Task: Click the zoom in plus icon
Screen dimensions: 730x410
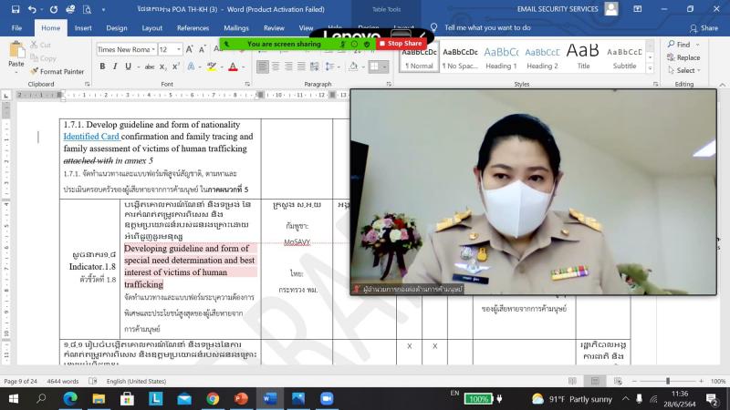Action: pos(701,381)
